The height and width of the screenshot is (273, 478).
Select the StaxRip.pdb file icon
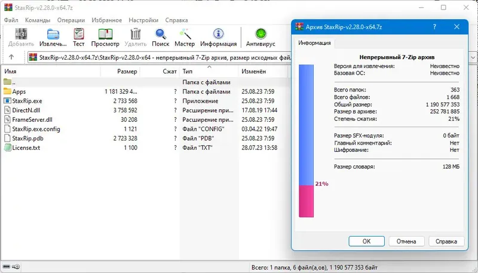pos(7,139)
